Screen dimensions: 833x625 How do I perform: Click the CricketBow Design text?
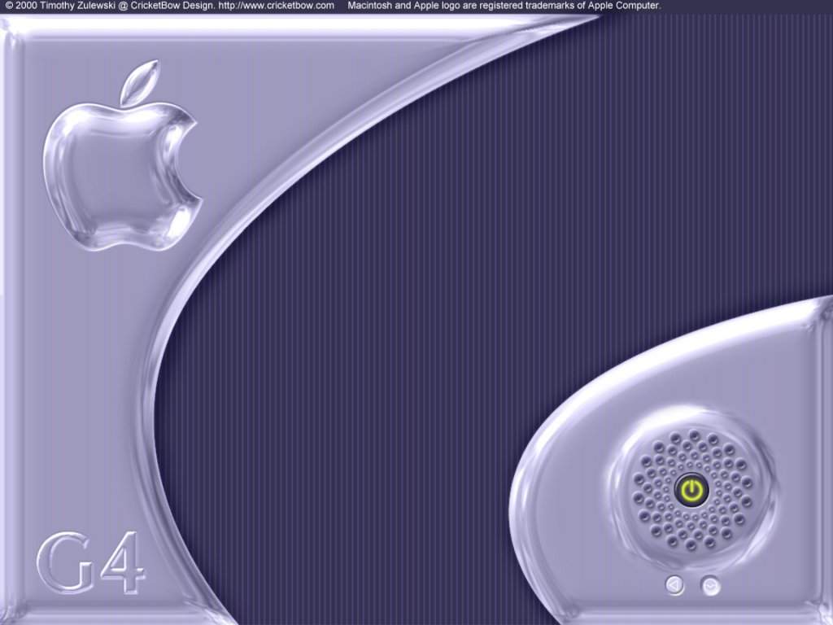(161, 6)
